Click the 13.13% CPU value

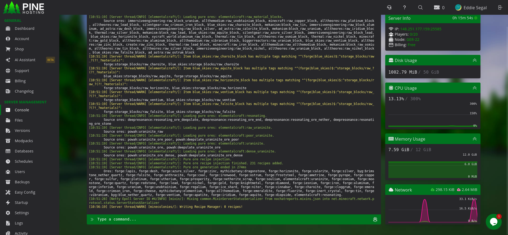coord(396,99)
